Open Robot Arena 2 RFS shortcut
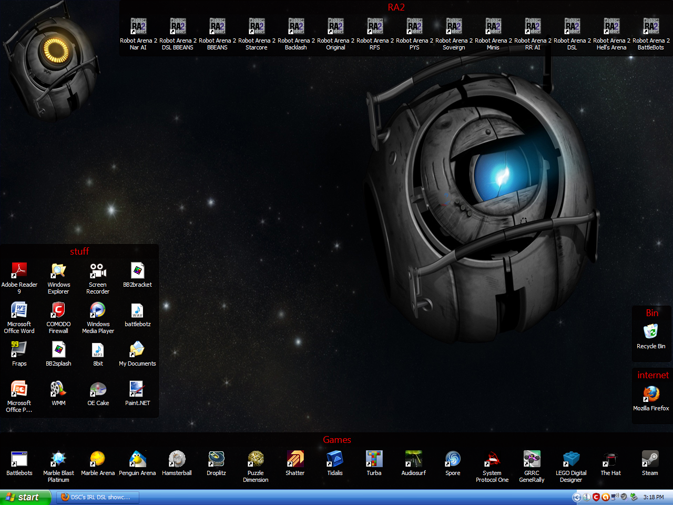The height and width of the screenshot is (505, 673). (x=375, y=34)
